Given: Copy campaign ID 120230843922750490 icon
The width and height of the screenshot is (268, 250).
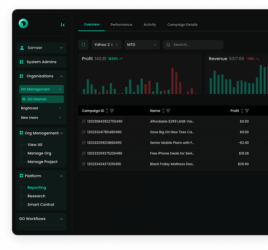Looking at the screenshot, I should (84, 121).
